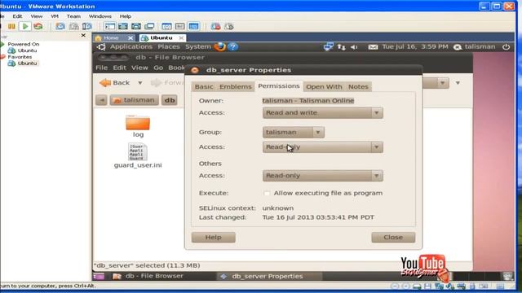Viewport: 522px width, 293px height.
Task: Click the talisman user menu in panel
Action: point(475,47)
